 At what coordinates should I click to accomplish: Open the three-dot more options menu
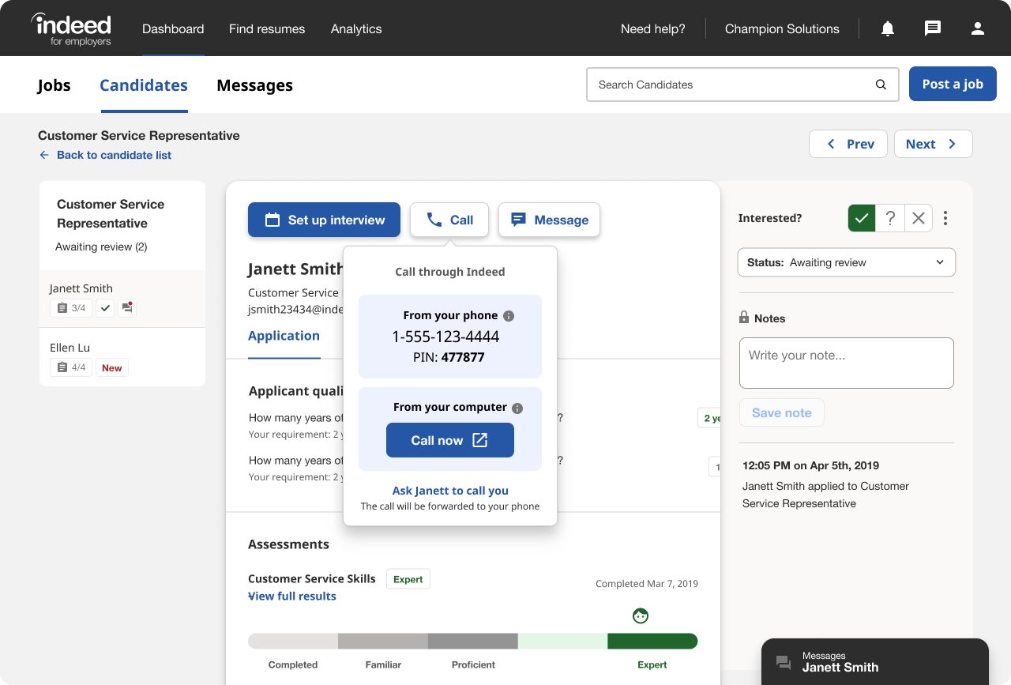[x=945, y=218]
